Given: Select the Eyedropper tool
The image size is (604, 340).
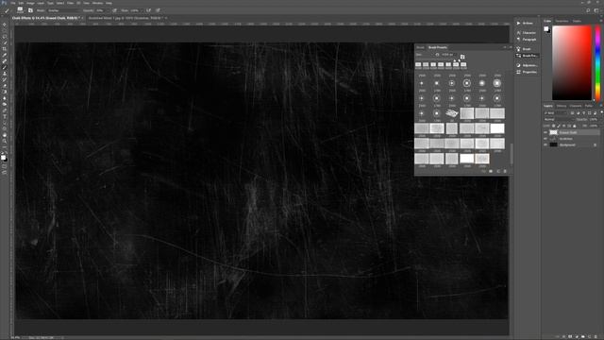Looking at the screenshot, I should tap(5, 55).
